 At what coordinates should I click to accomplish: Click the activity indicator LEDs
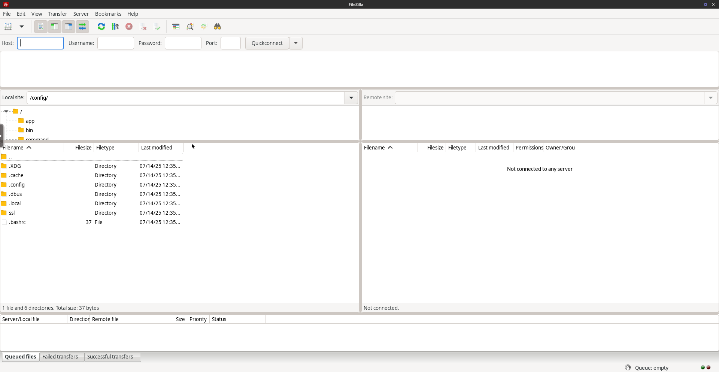tap(706, 368)
